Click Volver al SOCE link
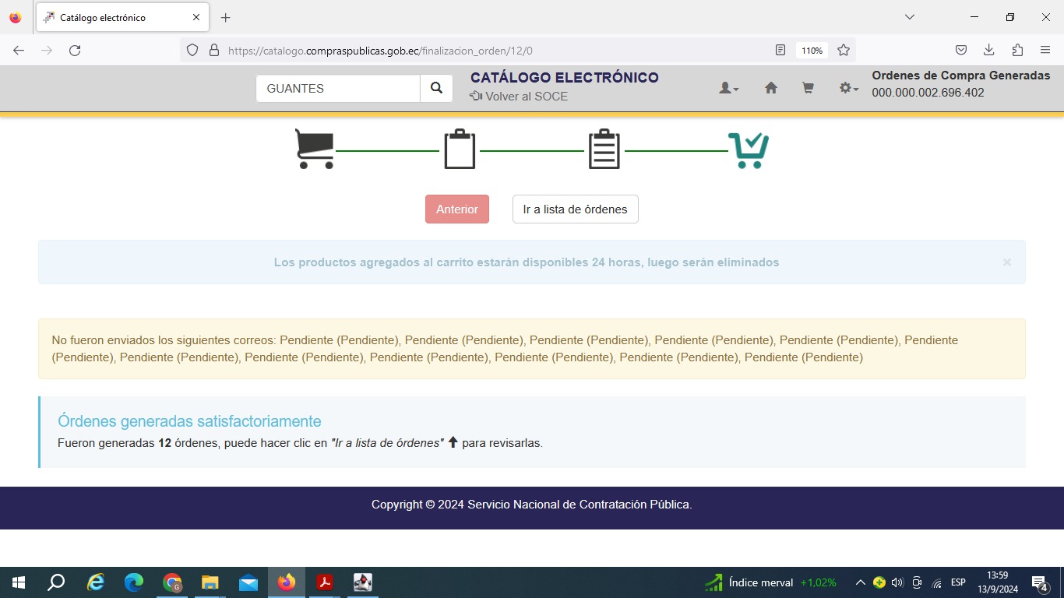 (519, 97)
